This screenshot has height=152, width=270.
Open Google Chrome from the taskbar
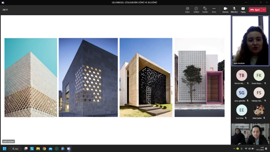coord(44,149)
